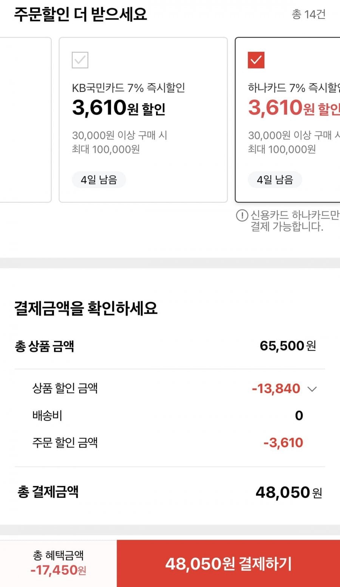Image resolution: width=340 pixels, height=587 pixels.
Task: Tap the black 3,610원 할인 amount on KB국민카드
Action: [x=119, y=108]
